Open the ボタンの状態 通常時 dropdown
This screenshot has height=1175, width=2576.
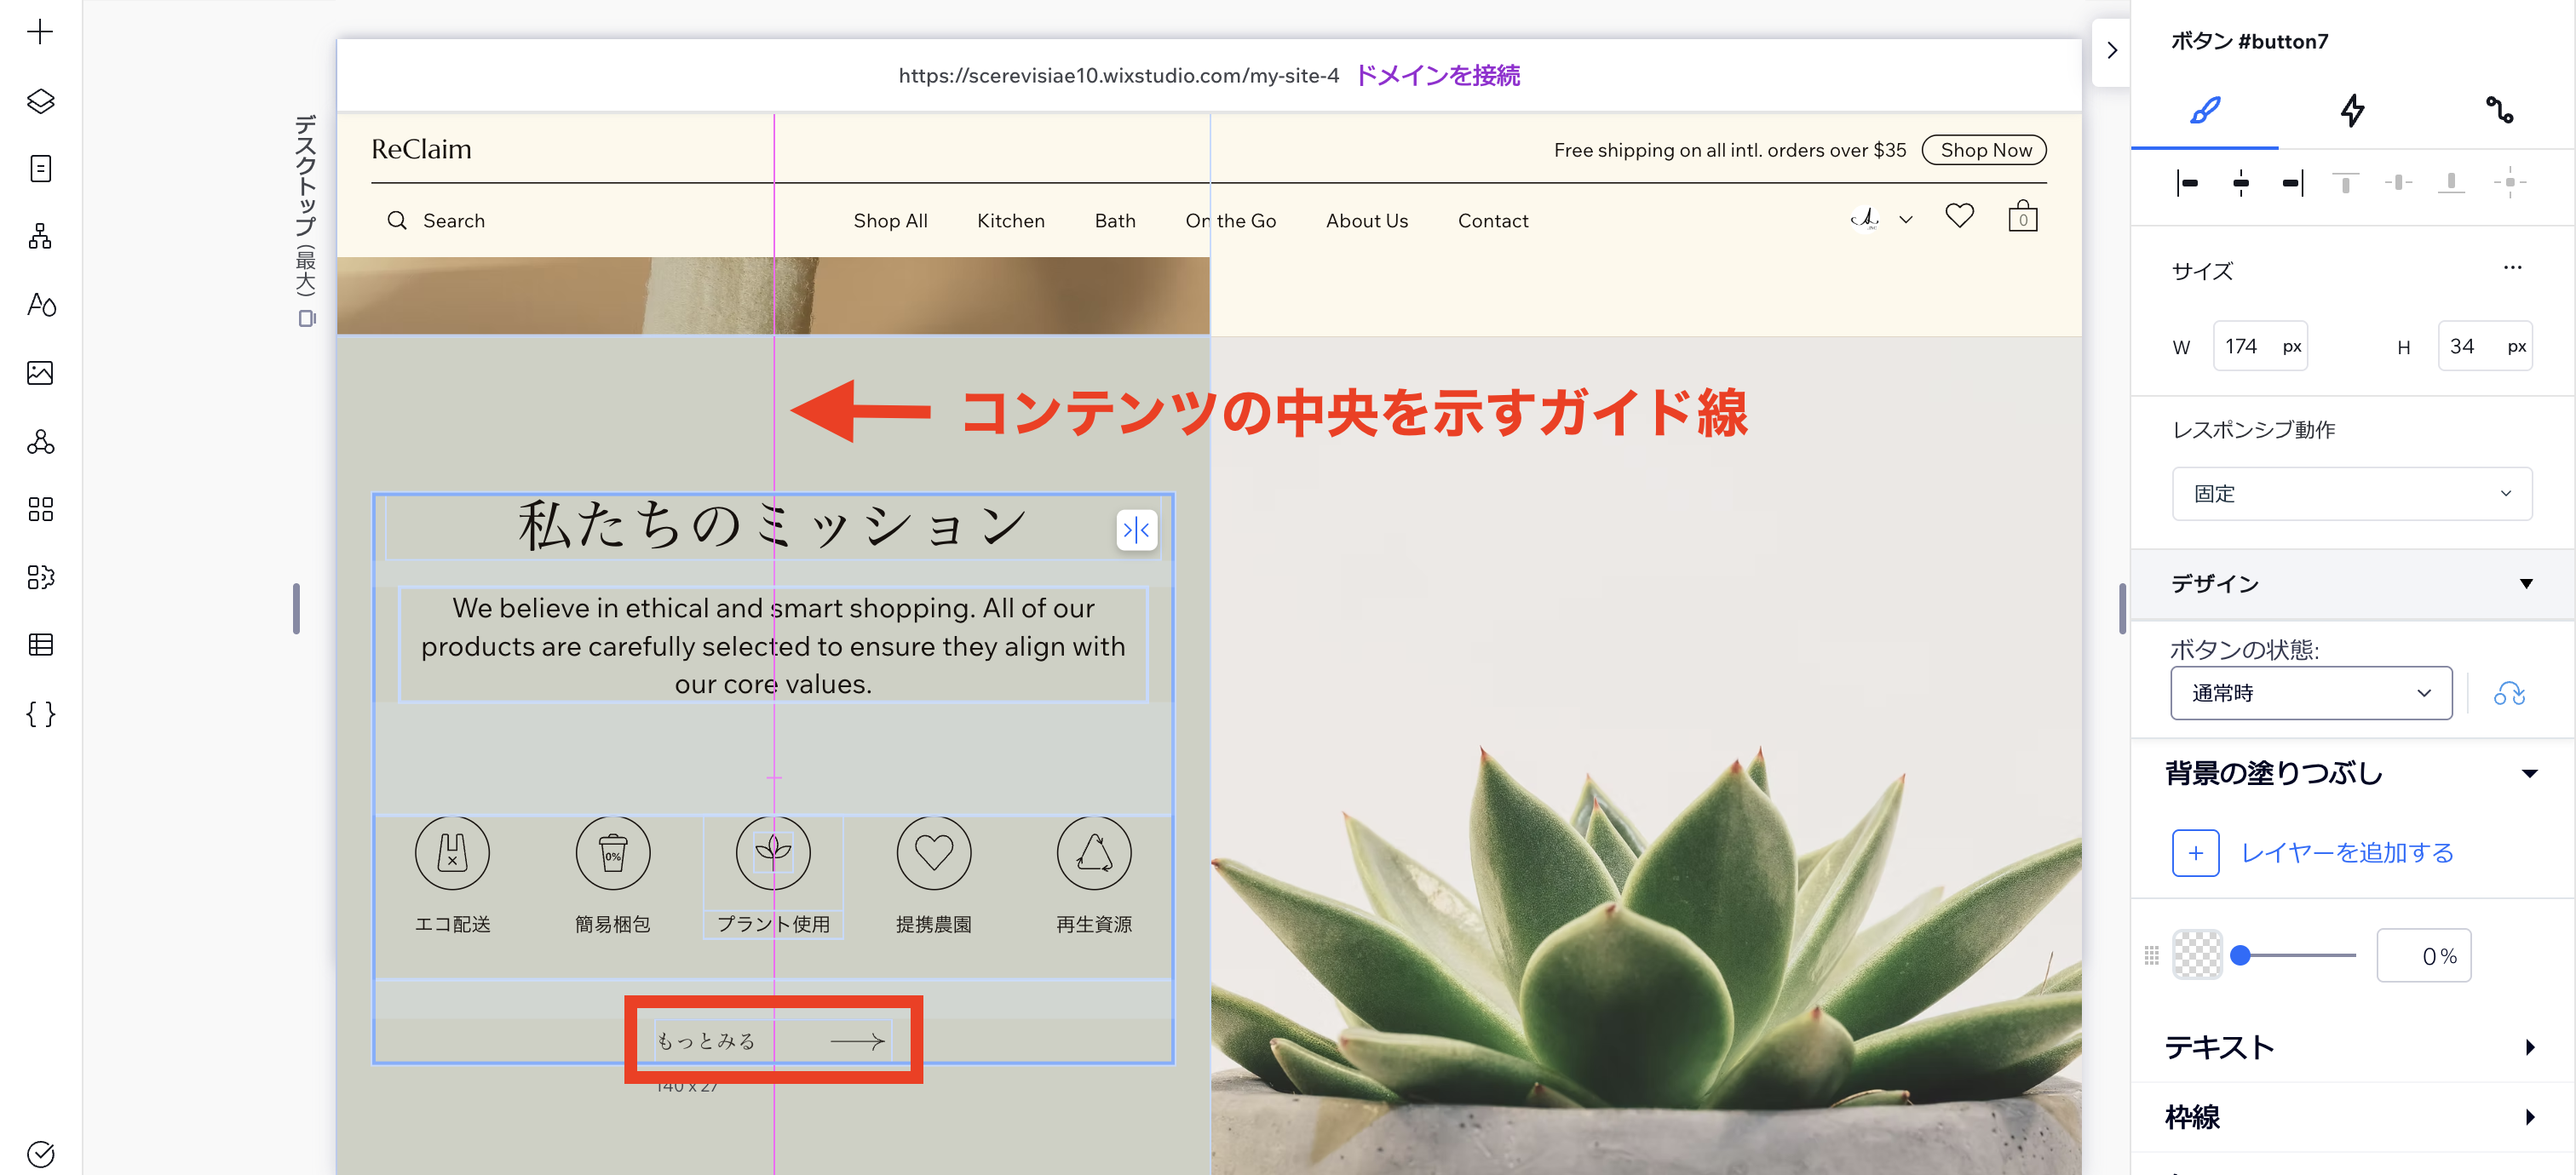point(2311,692)
